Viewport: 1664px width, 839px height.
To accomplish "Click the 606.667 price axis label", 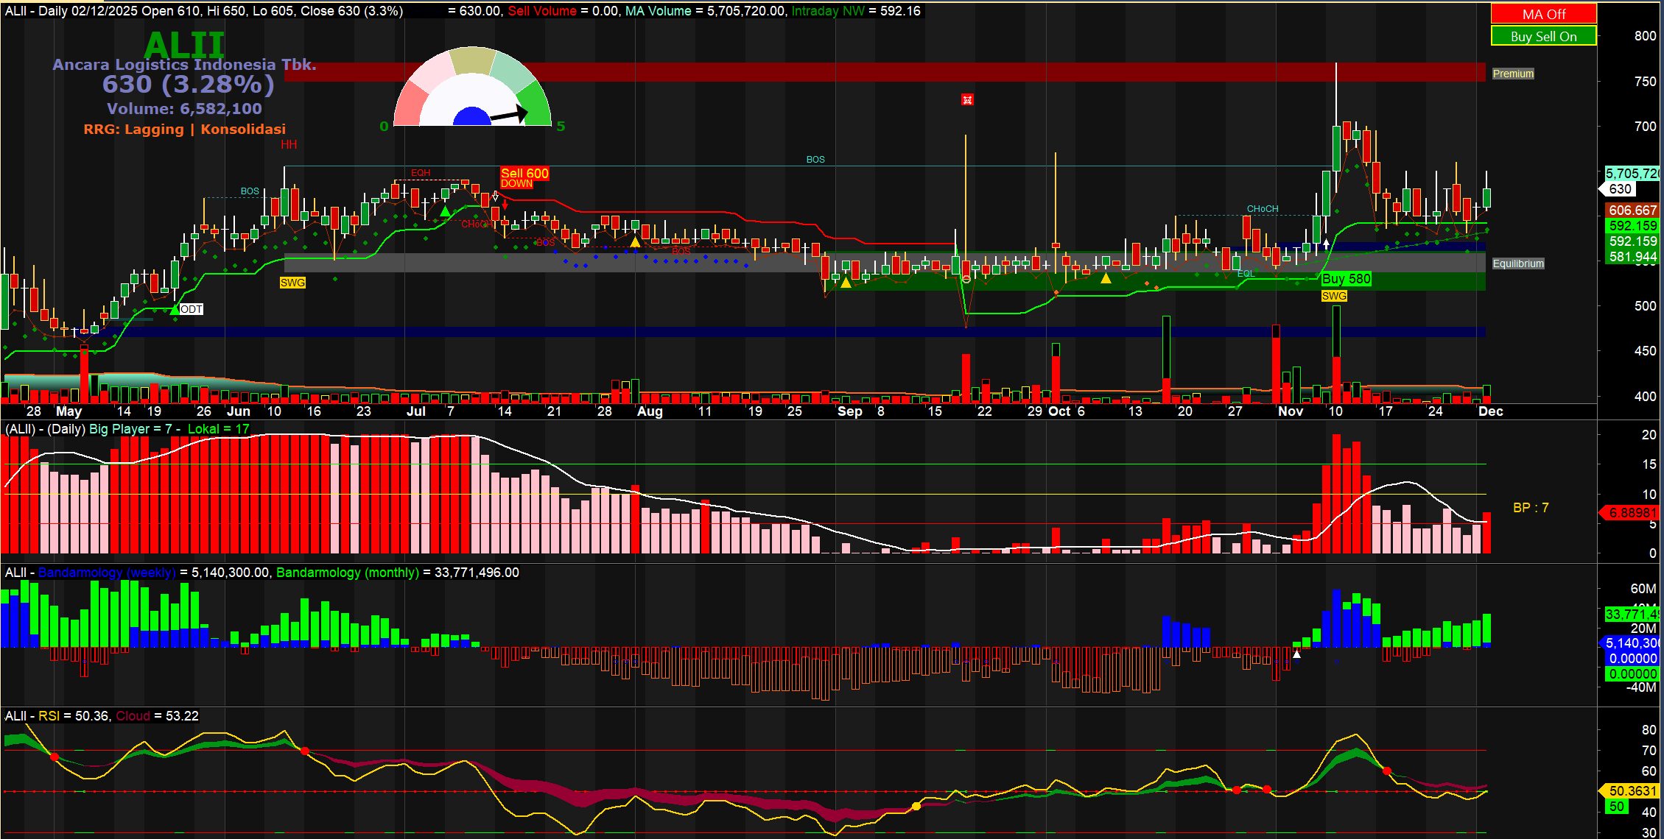I will coord(1632,210).
